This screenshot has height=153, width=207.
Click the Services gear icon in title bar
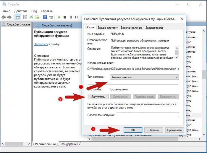[x=4, y=4]
